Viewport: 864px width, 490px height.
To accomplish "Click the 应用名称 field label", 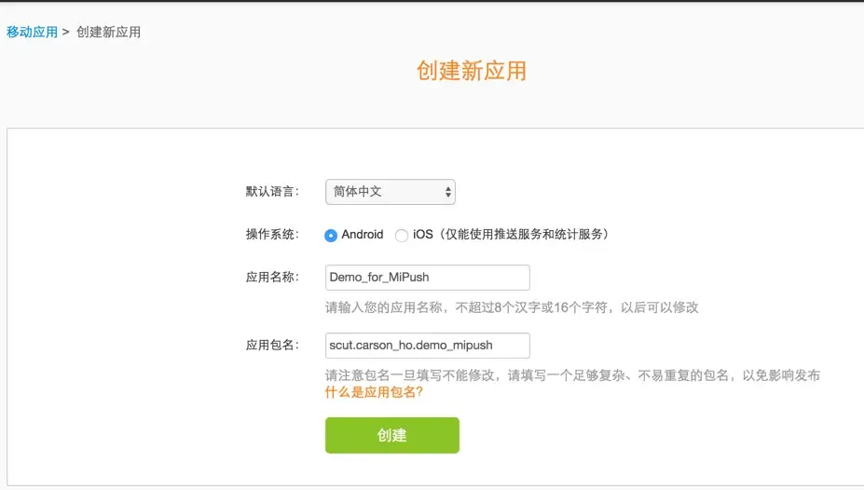I will [272, 278].
